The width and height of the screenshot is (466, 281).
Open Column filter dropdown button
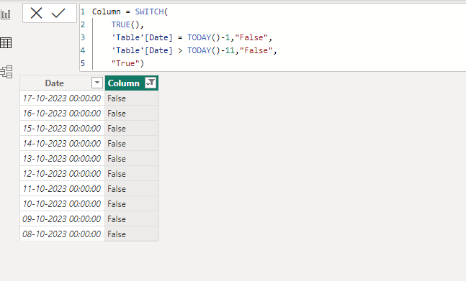coord(151,83)
